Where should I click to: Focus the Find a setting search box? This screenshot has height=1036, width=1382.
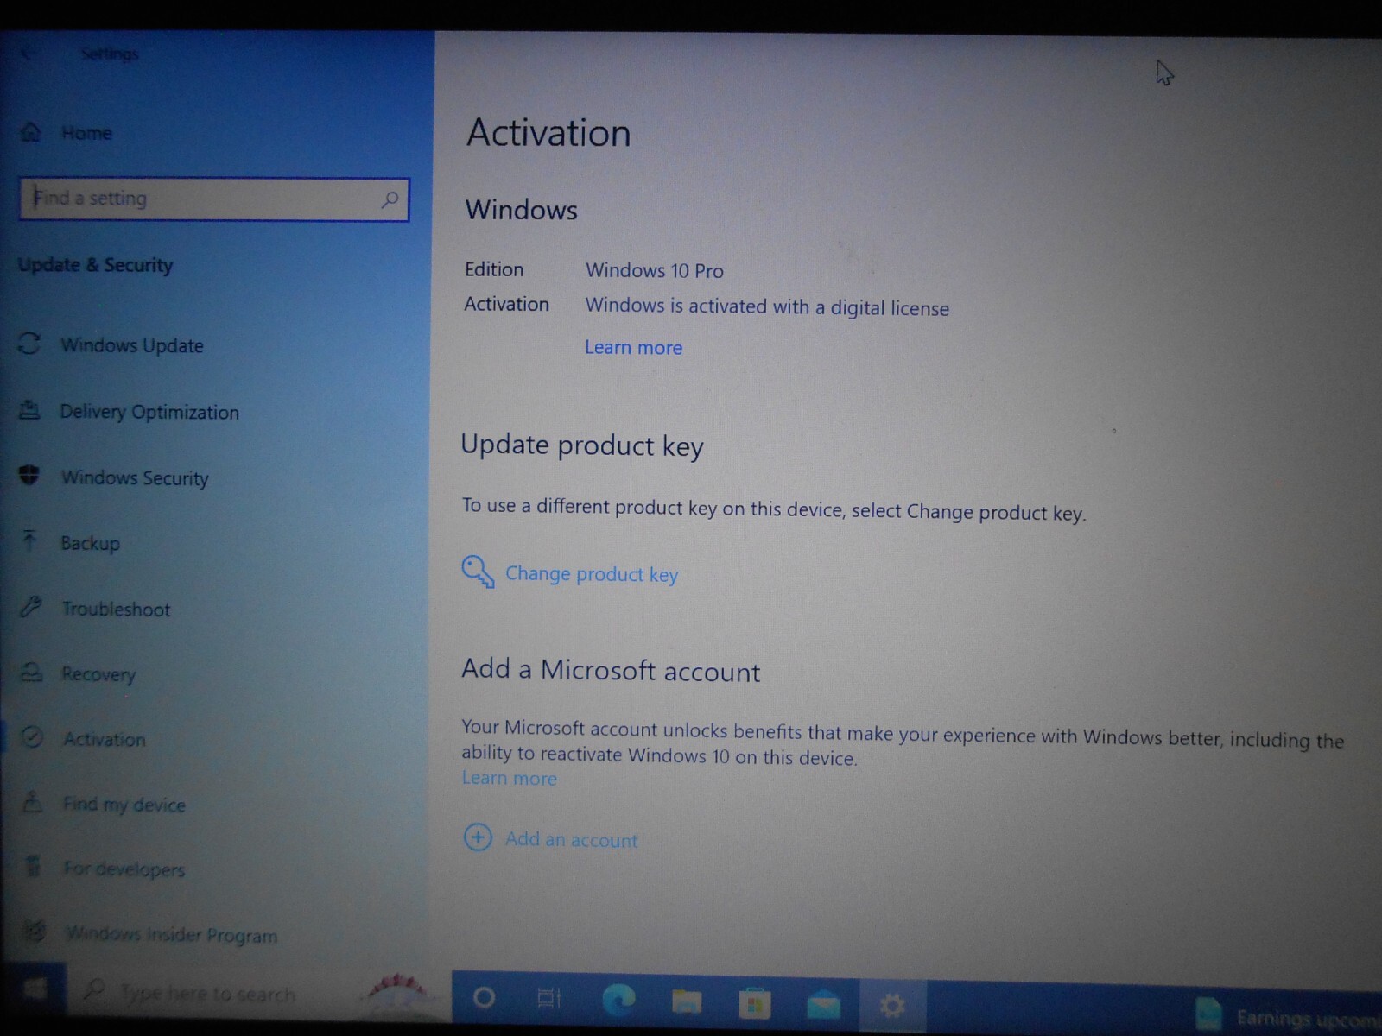coord(213,199)
